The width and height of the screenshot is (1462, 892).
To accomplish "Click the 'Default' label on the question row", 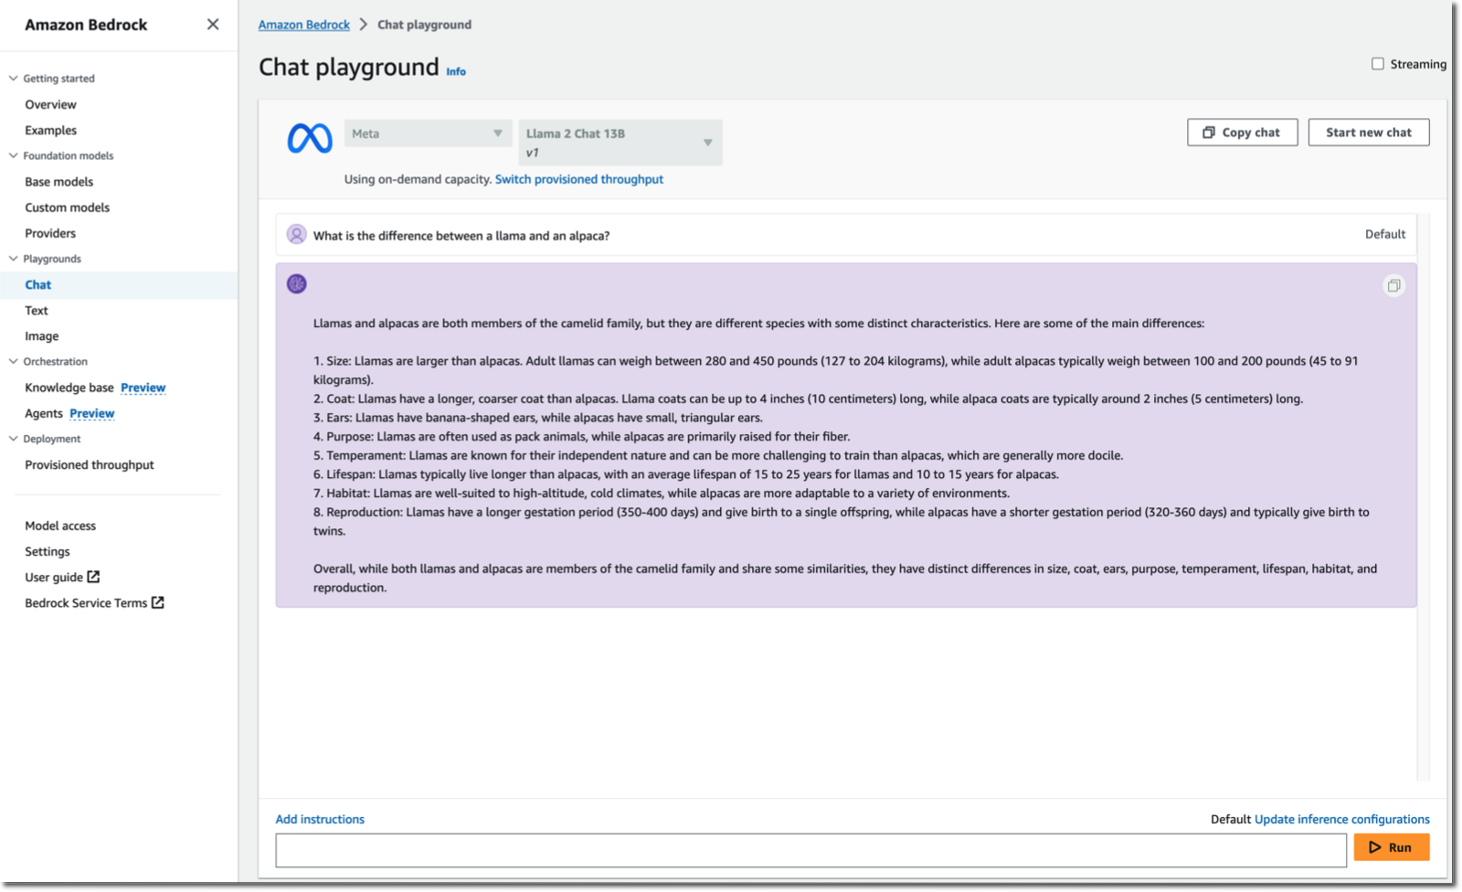I will (1385, 234).
